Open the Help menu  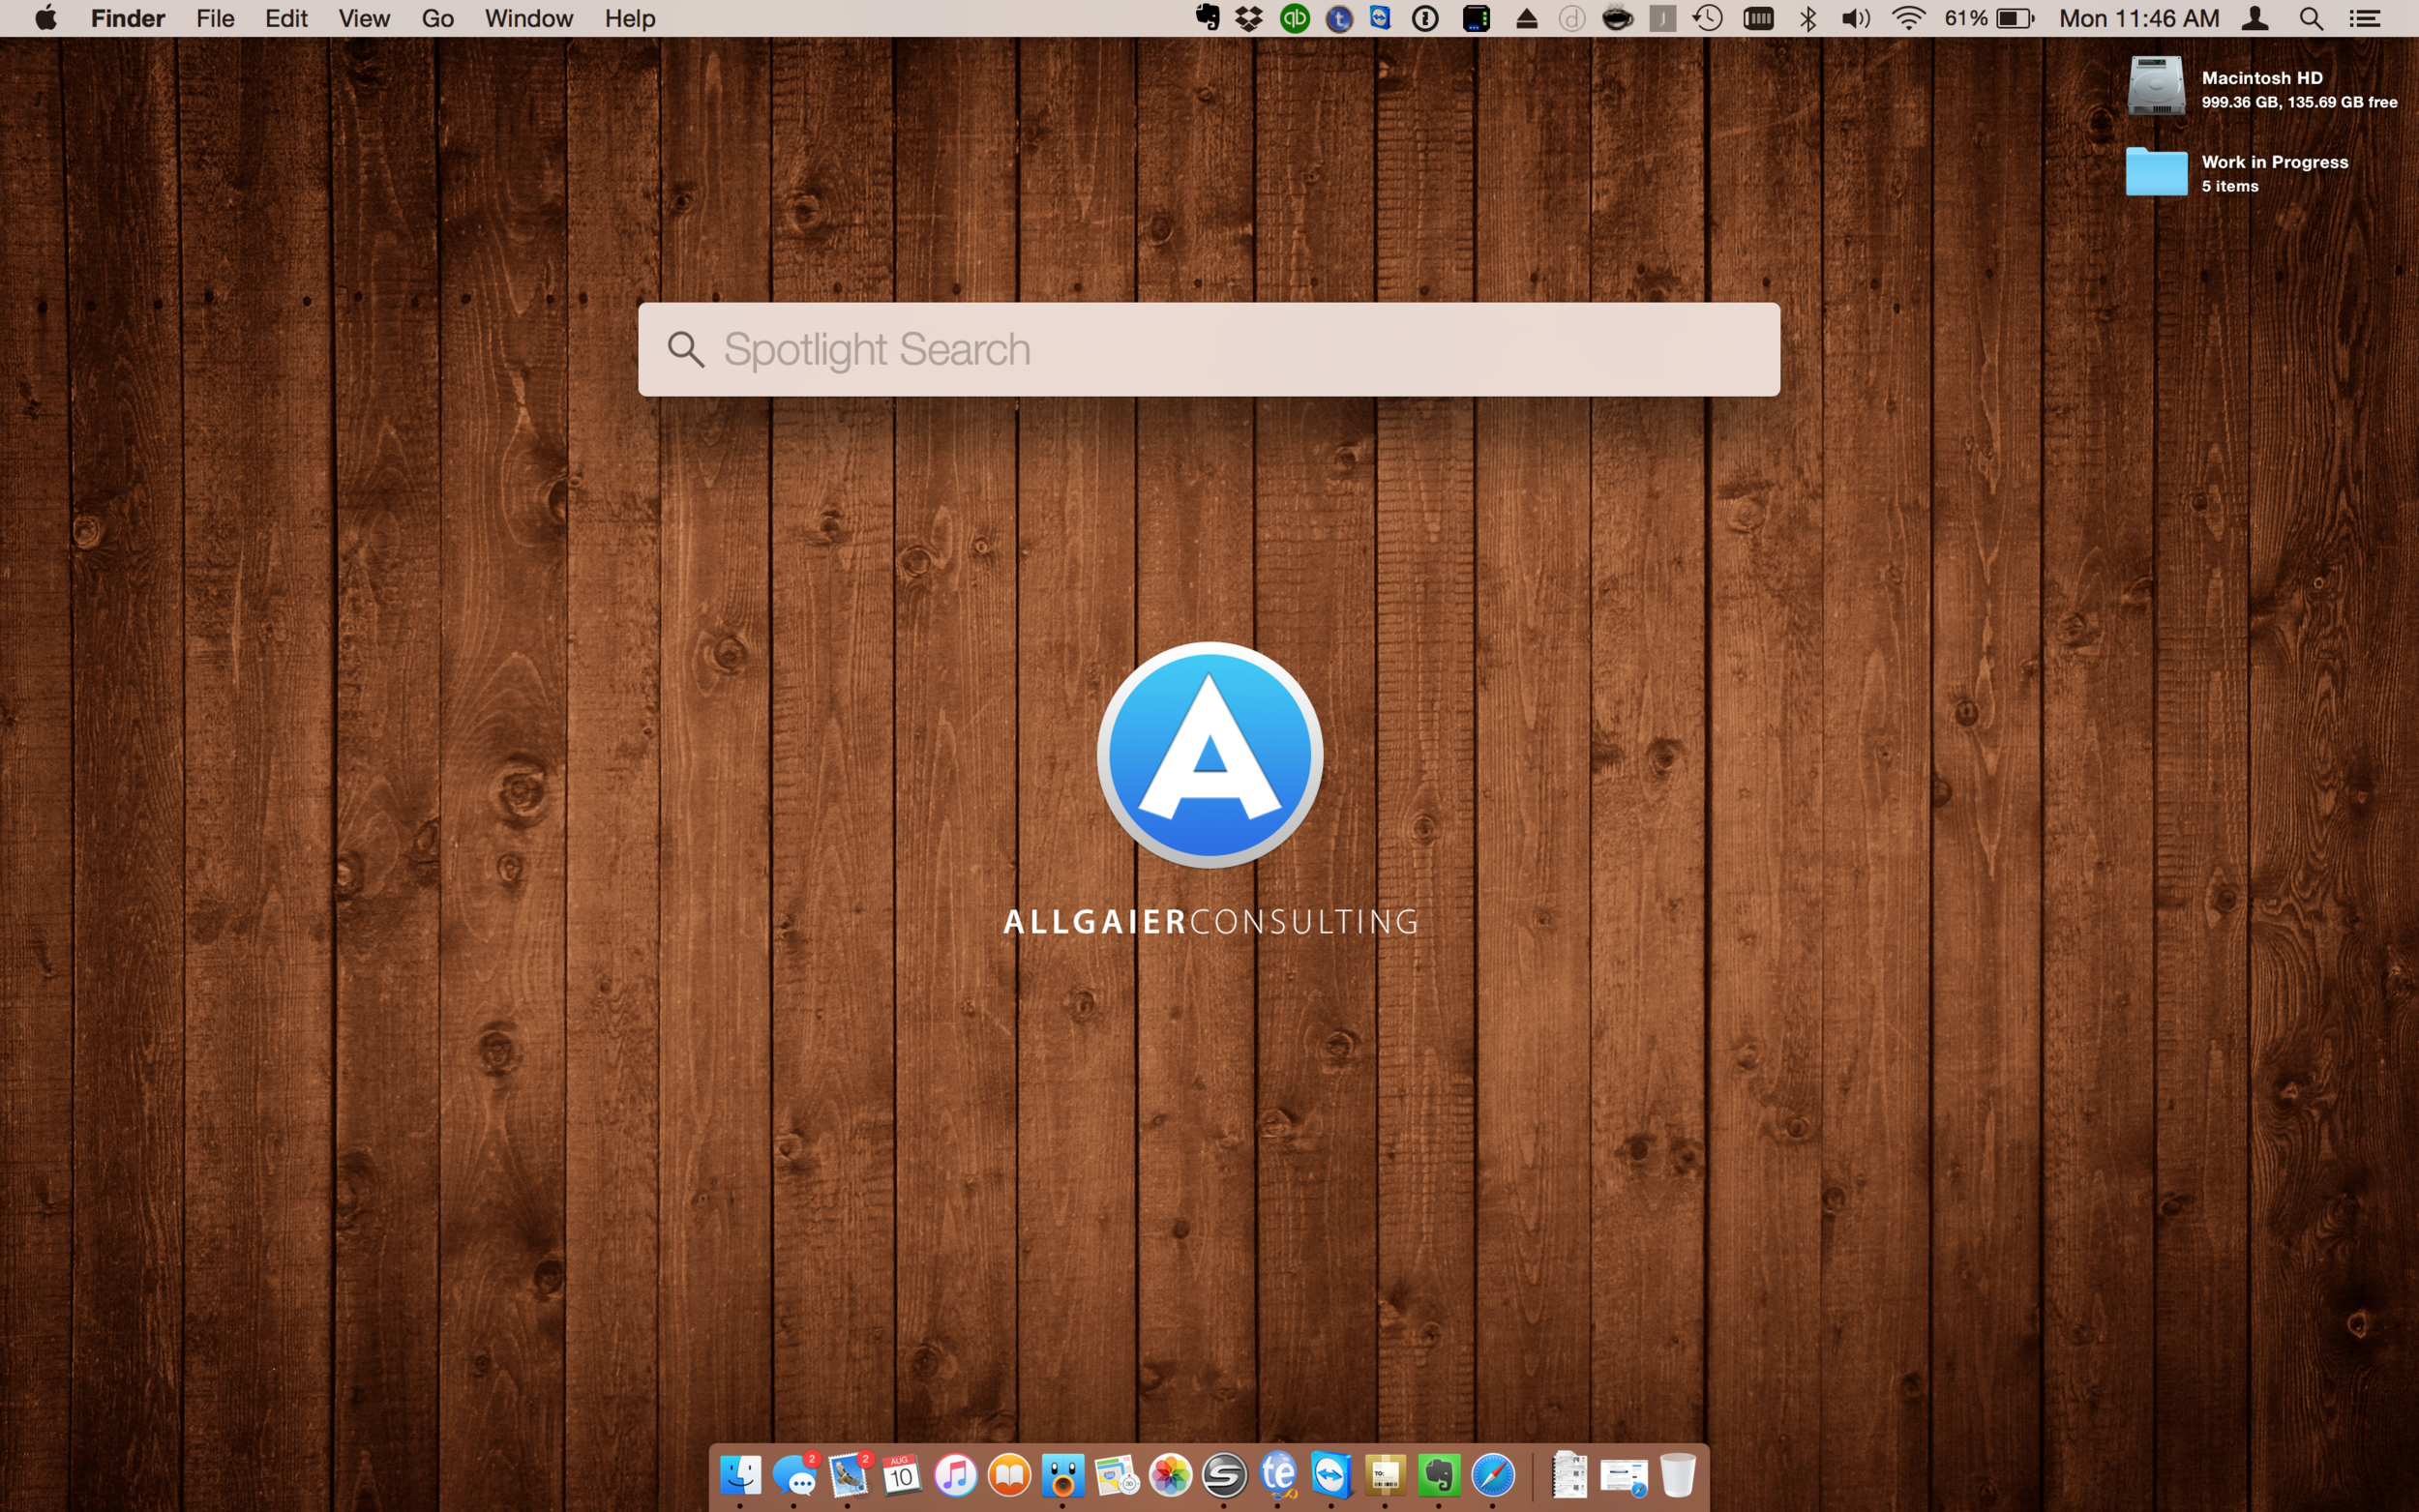point(630,18)
